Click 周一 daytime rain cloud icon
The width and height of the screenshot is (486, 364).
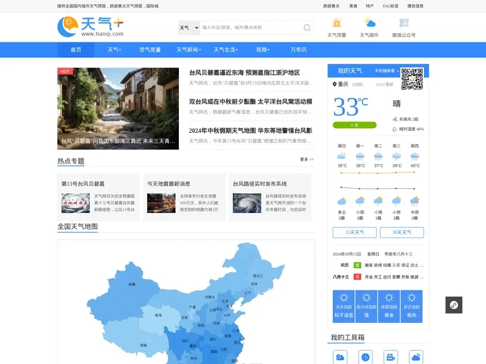tap(360, 156)
